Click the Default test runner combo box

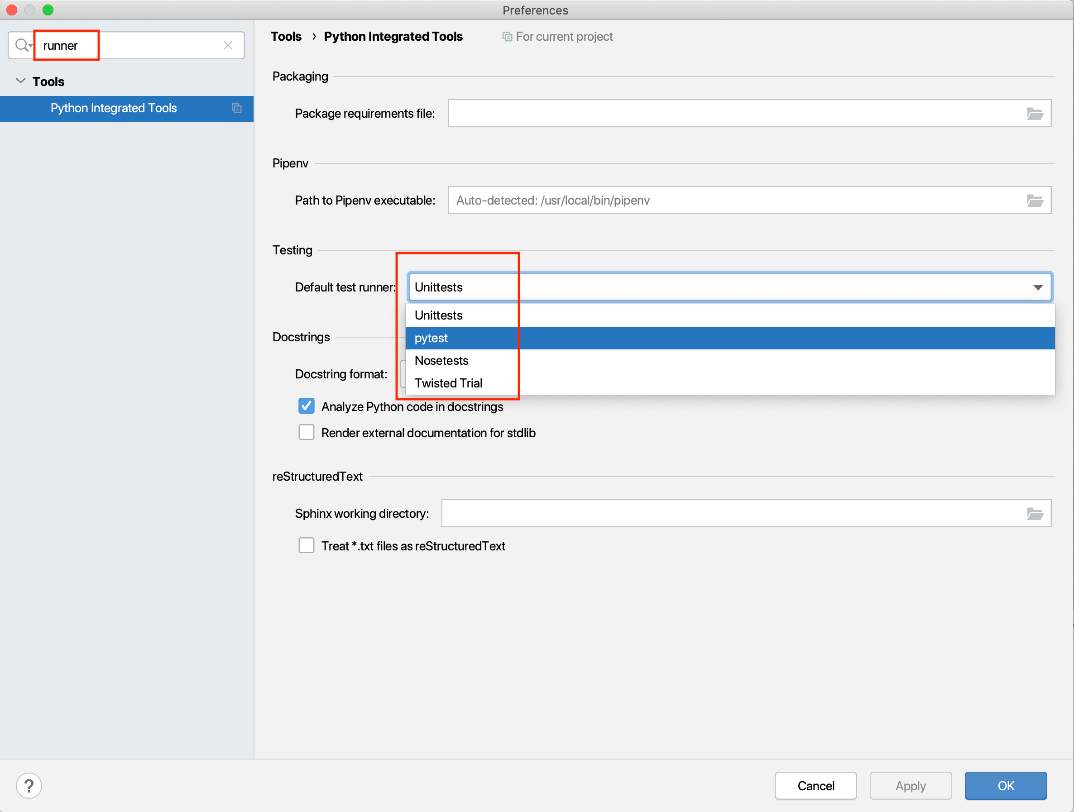730,287
